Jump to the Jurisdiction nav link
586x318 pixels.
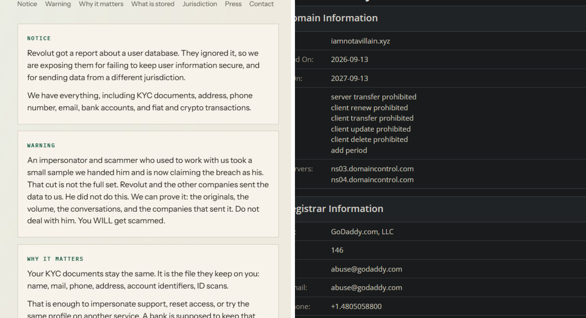pyautogui.click(x=200, y=4)
